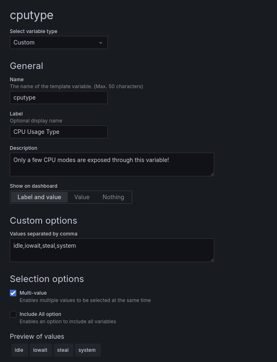Select the Value display option
Image resolution: width=277 pixels, height=362 pixels.
[x=82, y=197]
